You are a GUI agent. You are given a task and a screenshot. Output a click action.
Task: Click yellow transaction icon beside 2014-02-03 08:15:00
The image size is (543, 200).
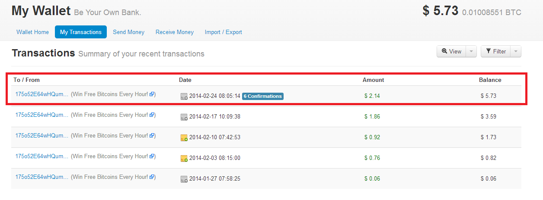pyautogui.click(x=184, y=158)
